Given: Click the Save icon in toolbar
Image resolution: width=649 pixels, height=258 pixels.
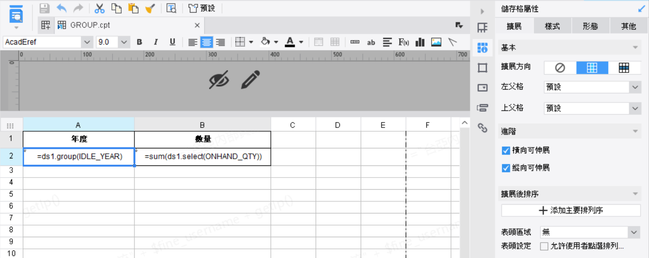Looking at the screenshot, I should coord(44,8).
